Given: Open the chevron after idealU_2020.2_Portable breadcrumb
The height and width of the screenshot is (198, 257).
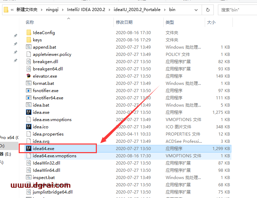Looking at the screenshot, I should click(165, 10).
